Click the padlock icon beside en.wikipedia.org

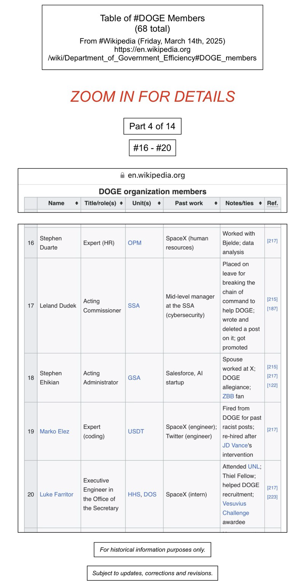[x=122, y=175]
